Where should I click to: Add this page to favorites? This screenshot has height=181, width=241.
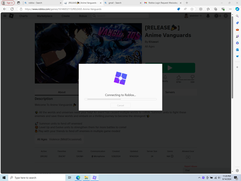click(x=192, y=9)
